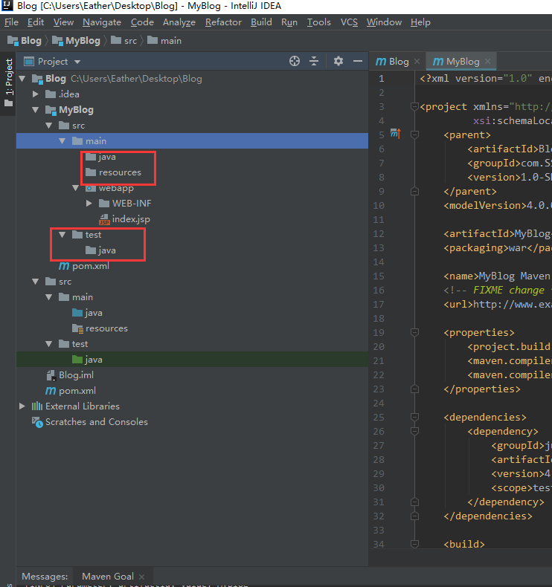The height and width of the screenshot is (587, 552).
Task: Click the line number 21 in gutter
Action: point(379,361)
